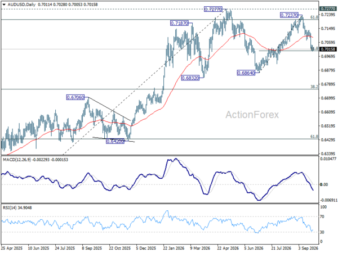
Task: Select the 0.72770 price label
Action: pos(213,9)
